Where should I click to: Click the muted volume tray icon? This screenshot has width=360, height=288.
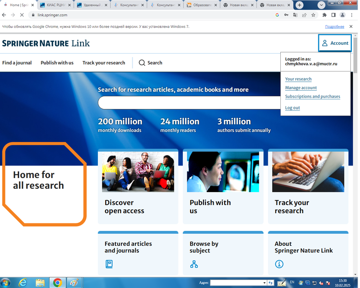coord(321,283)
